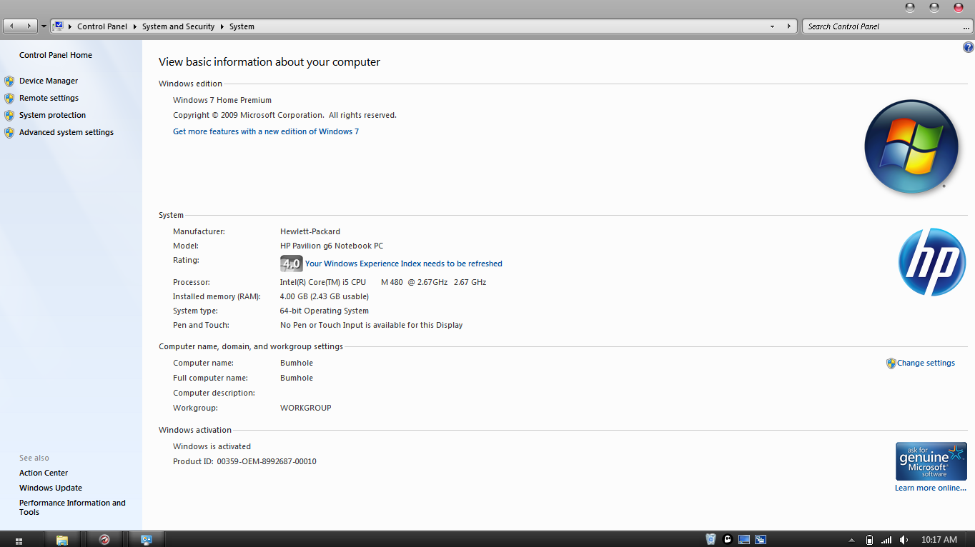975x547 pixels.
Task: Expand the address bar history dropdown
Action: pos(772,26)
